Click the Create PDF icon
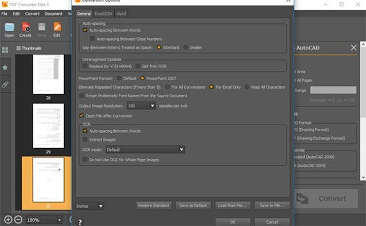 [26, 27]
